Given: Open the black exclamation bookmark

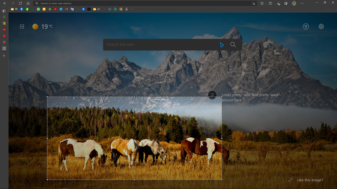Looking at the screenshot, I should 89,9.
